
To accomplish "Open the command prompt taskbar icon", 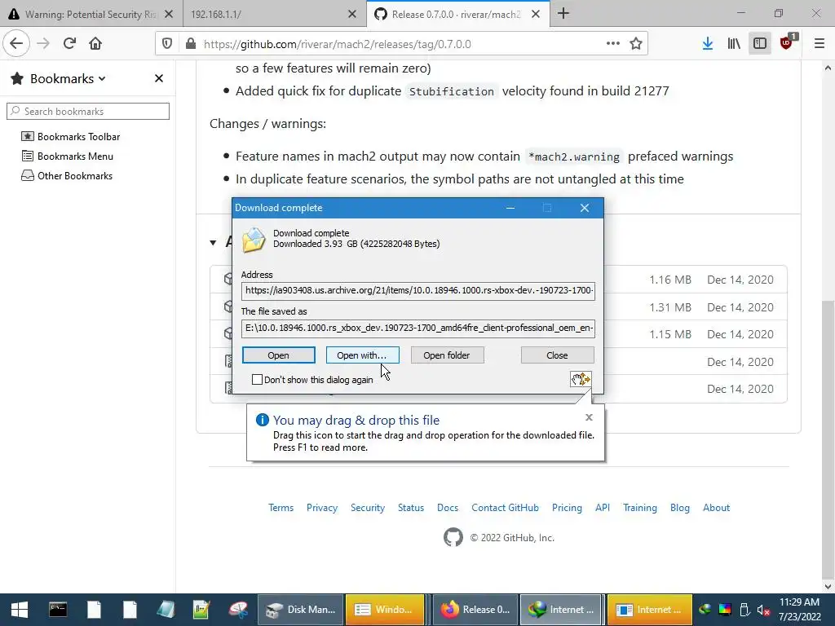I will click(58, 610).
